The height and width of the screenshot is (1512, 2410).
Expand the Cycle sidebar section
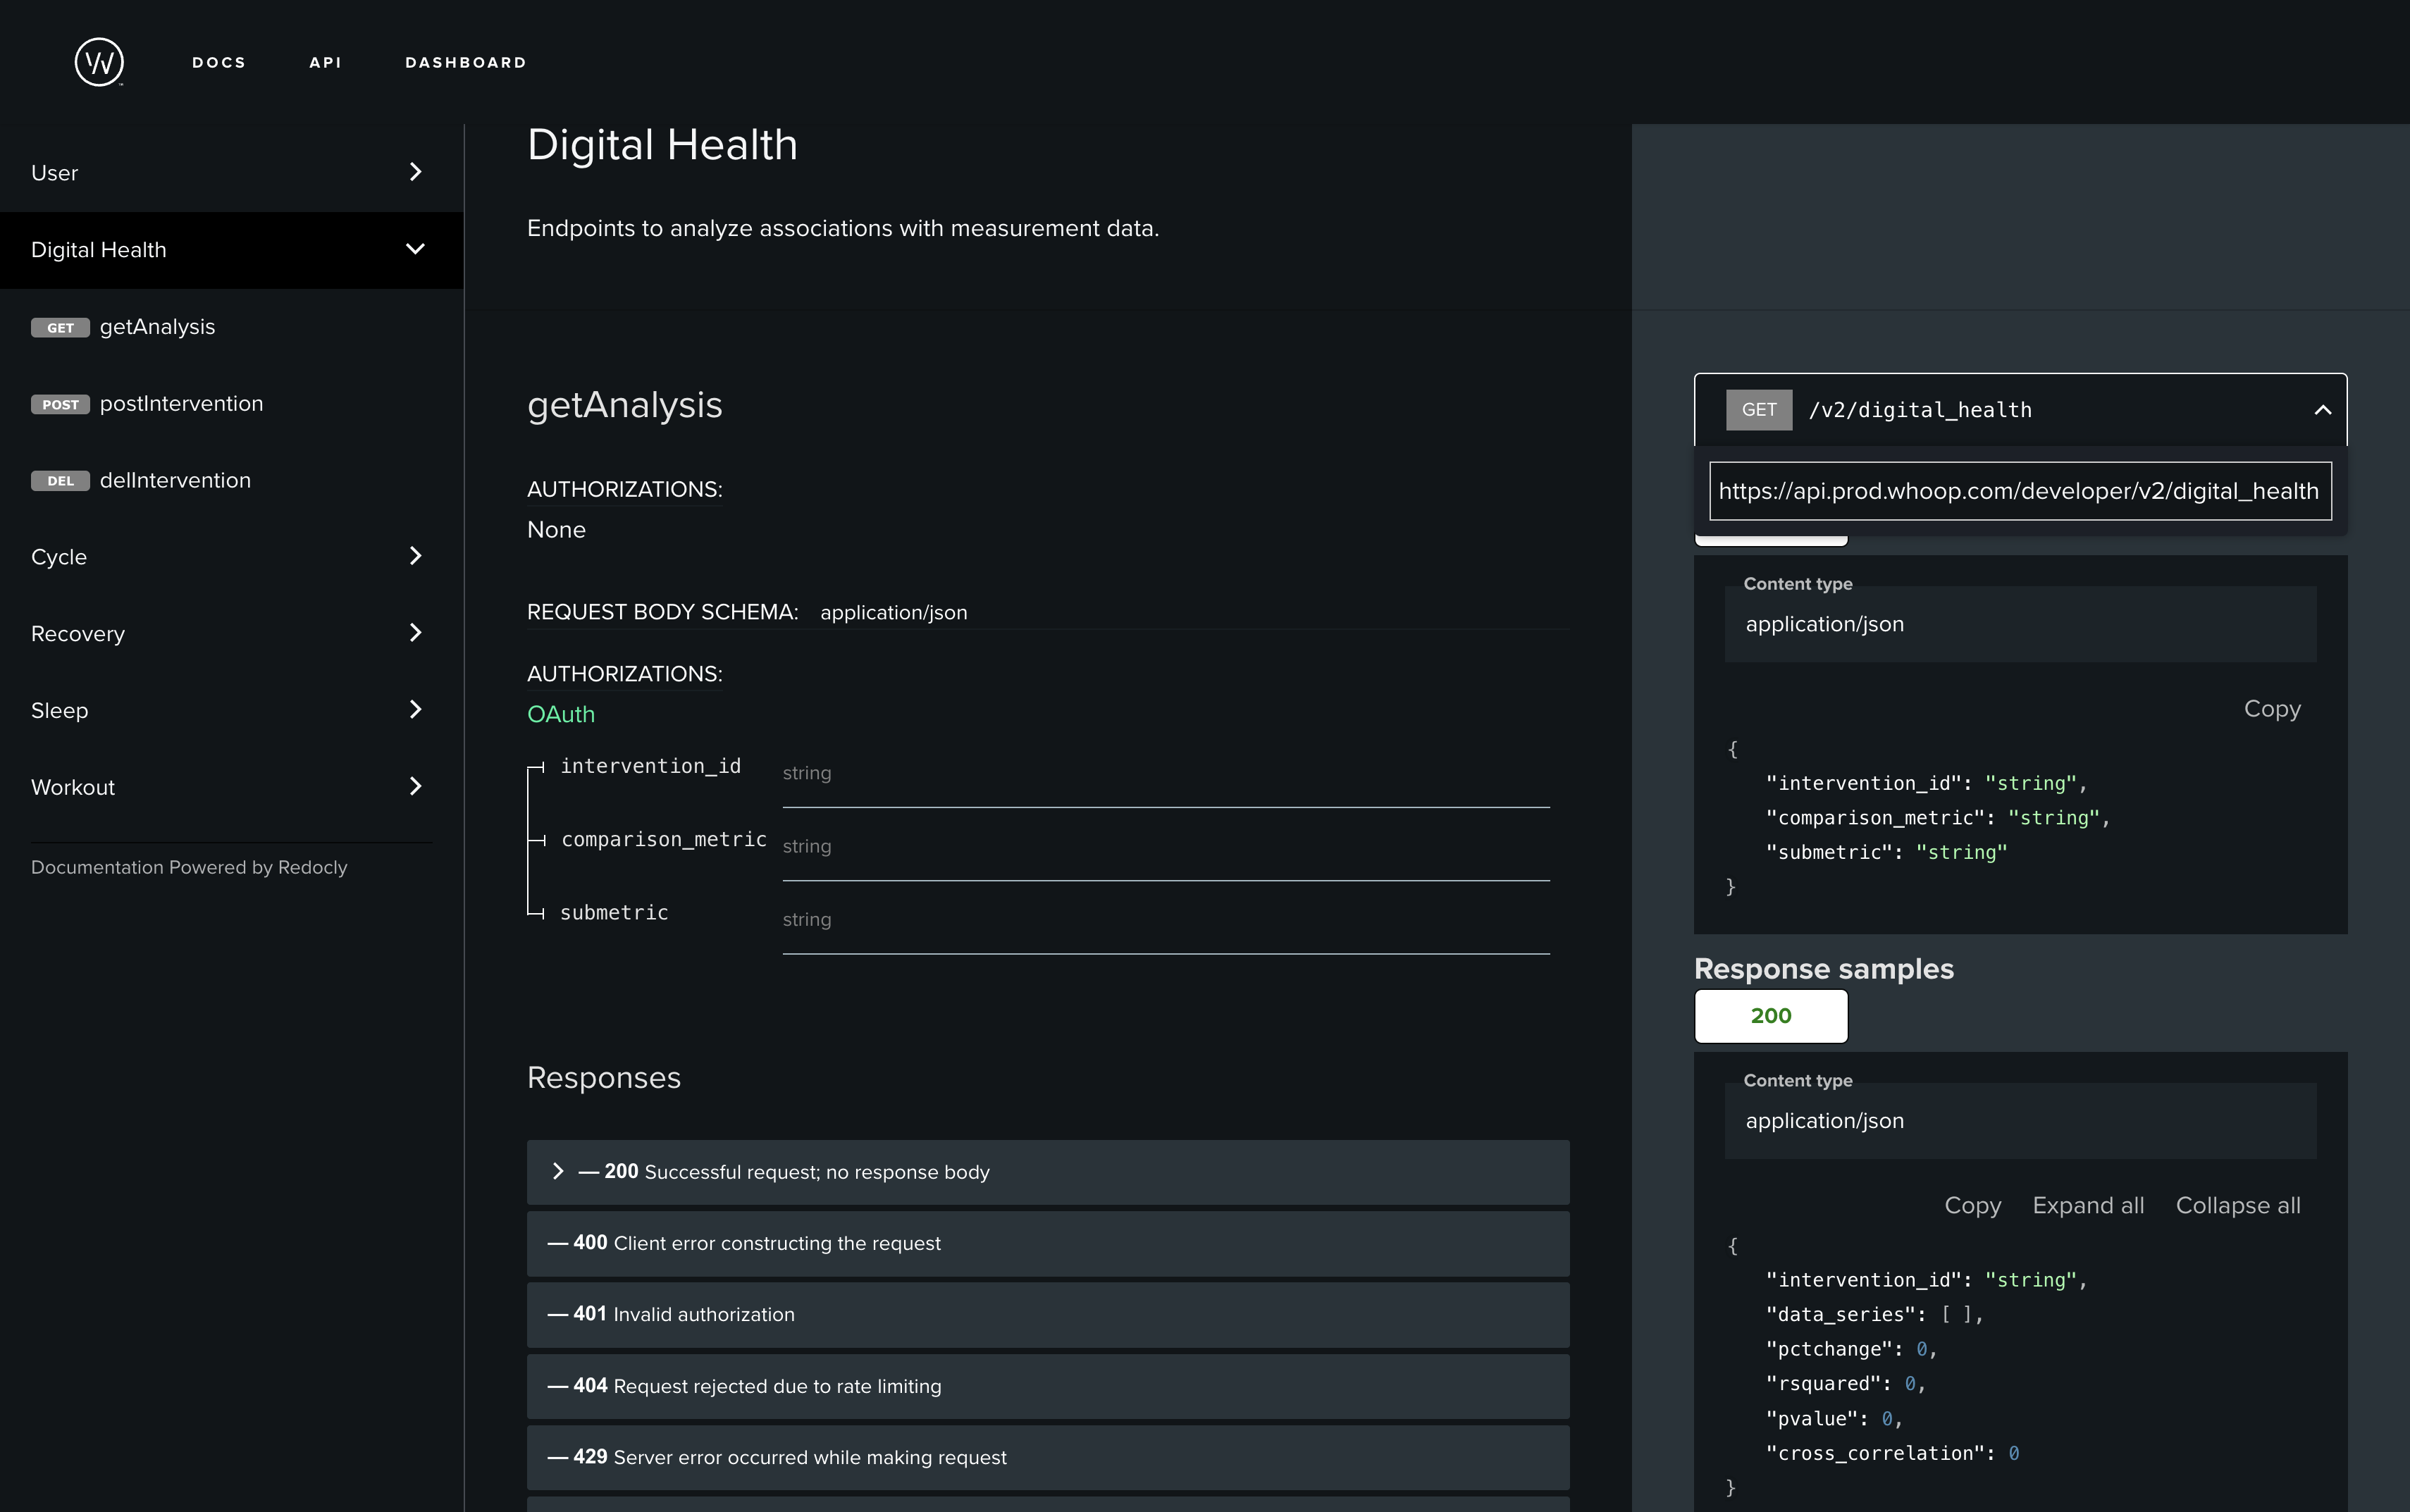pyautogui.click(x=231, y=557)
